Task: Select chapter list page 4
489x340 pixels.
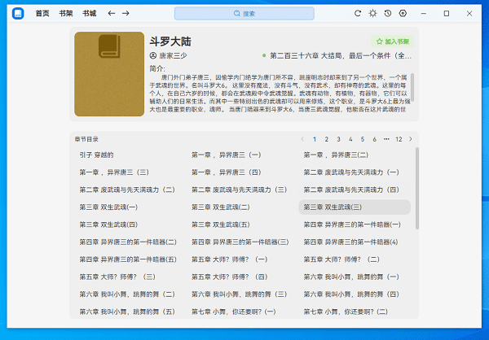Action: coord(350,139)
